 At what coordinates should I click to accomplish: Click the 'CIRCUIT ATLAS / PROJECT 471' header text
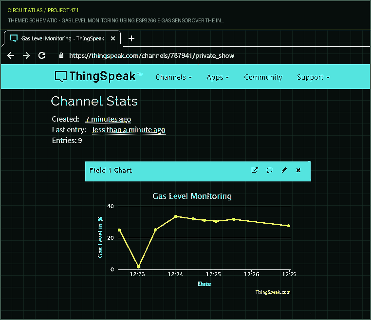[x=43, y=10]
